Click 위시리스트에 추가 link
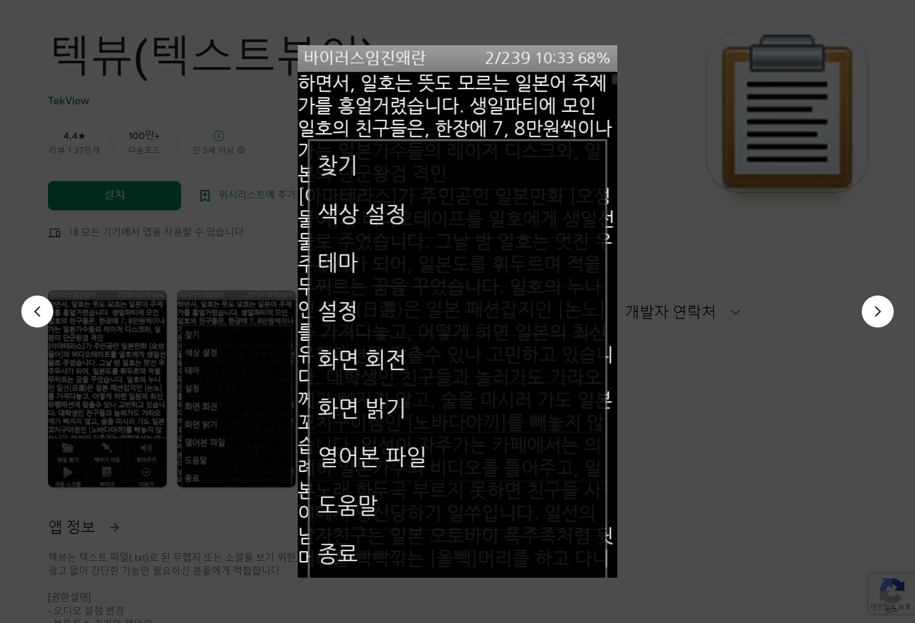This screenshot has width=915, height=623. [256, 195]
